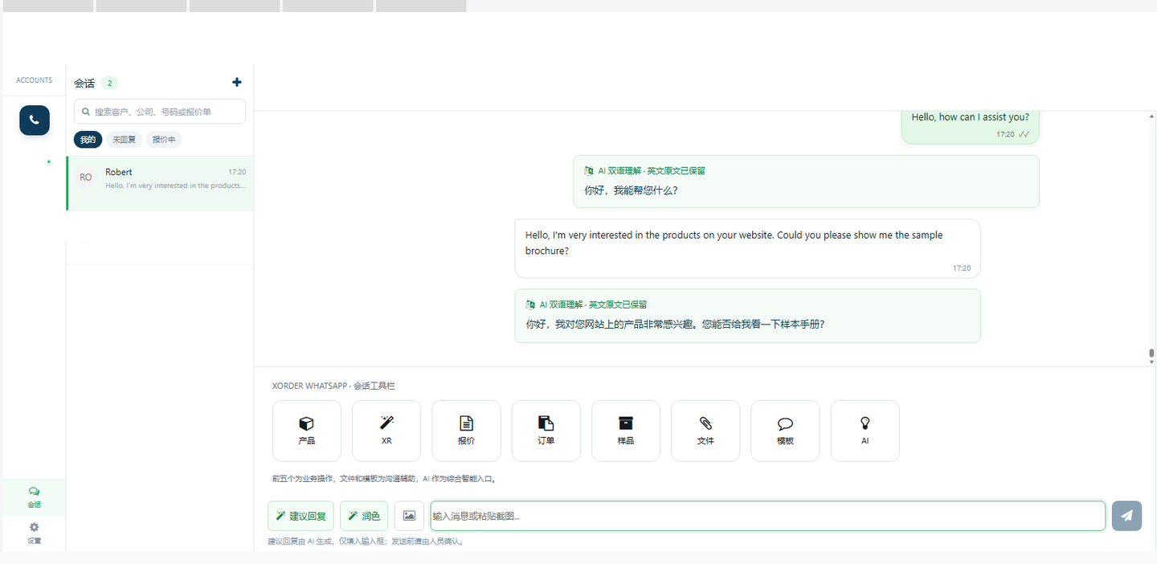
Task: Open the 样品 sample tool
Action: [x=626, y=431]
